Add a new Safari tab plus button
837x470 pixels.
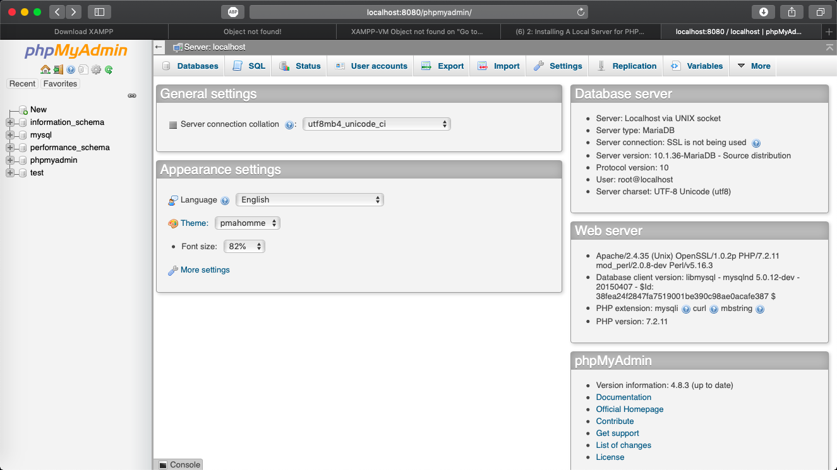tap(829, 32)
